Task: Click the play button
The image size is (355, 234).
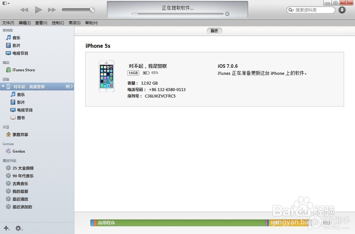Action: click(38, 10)
